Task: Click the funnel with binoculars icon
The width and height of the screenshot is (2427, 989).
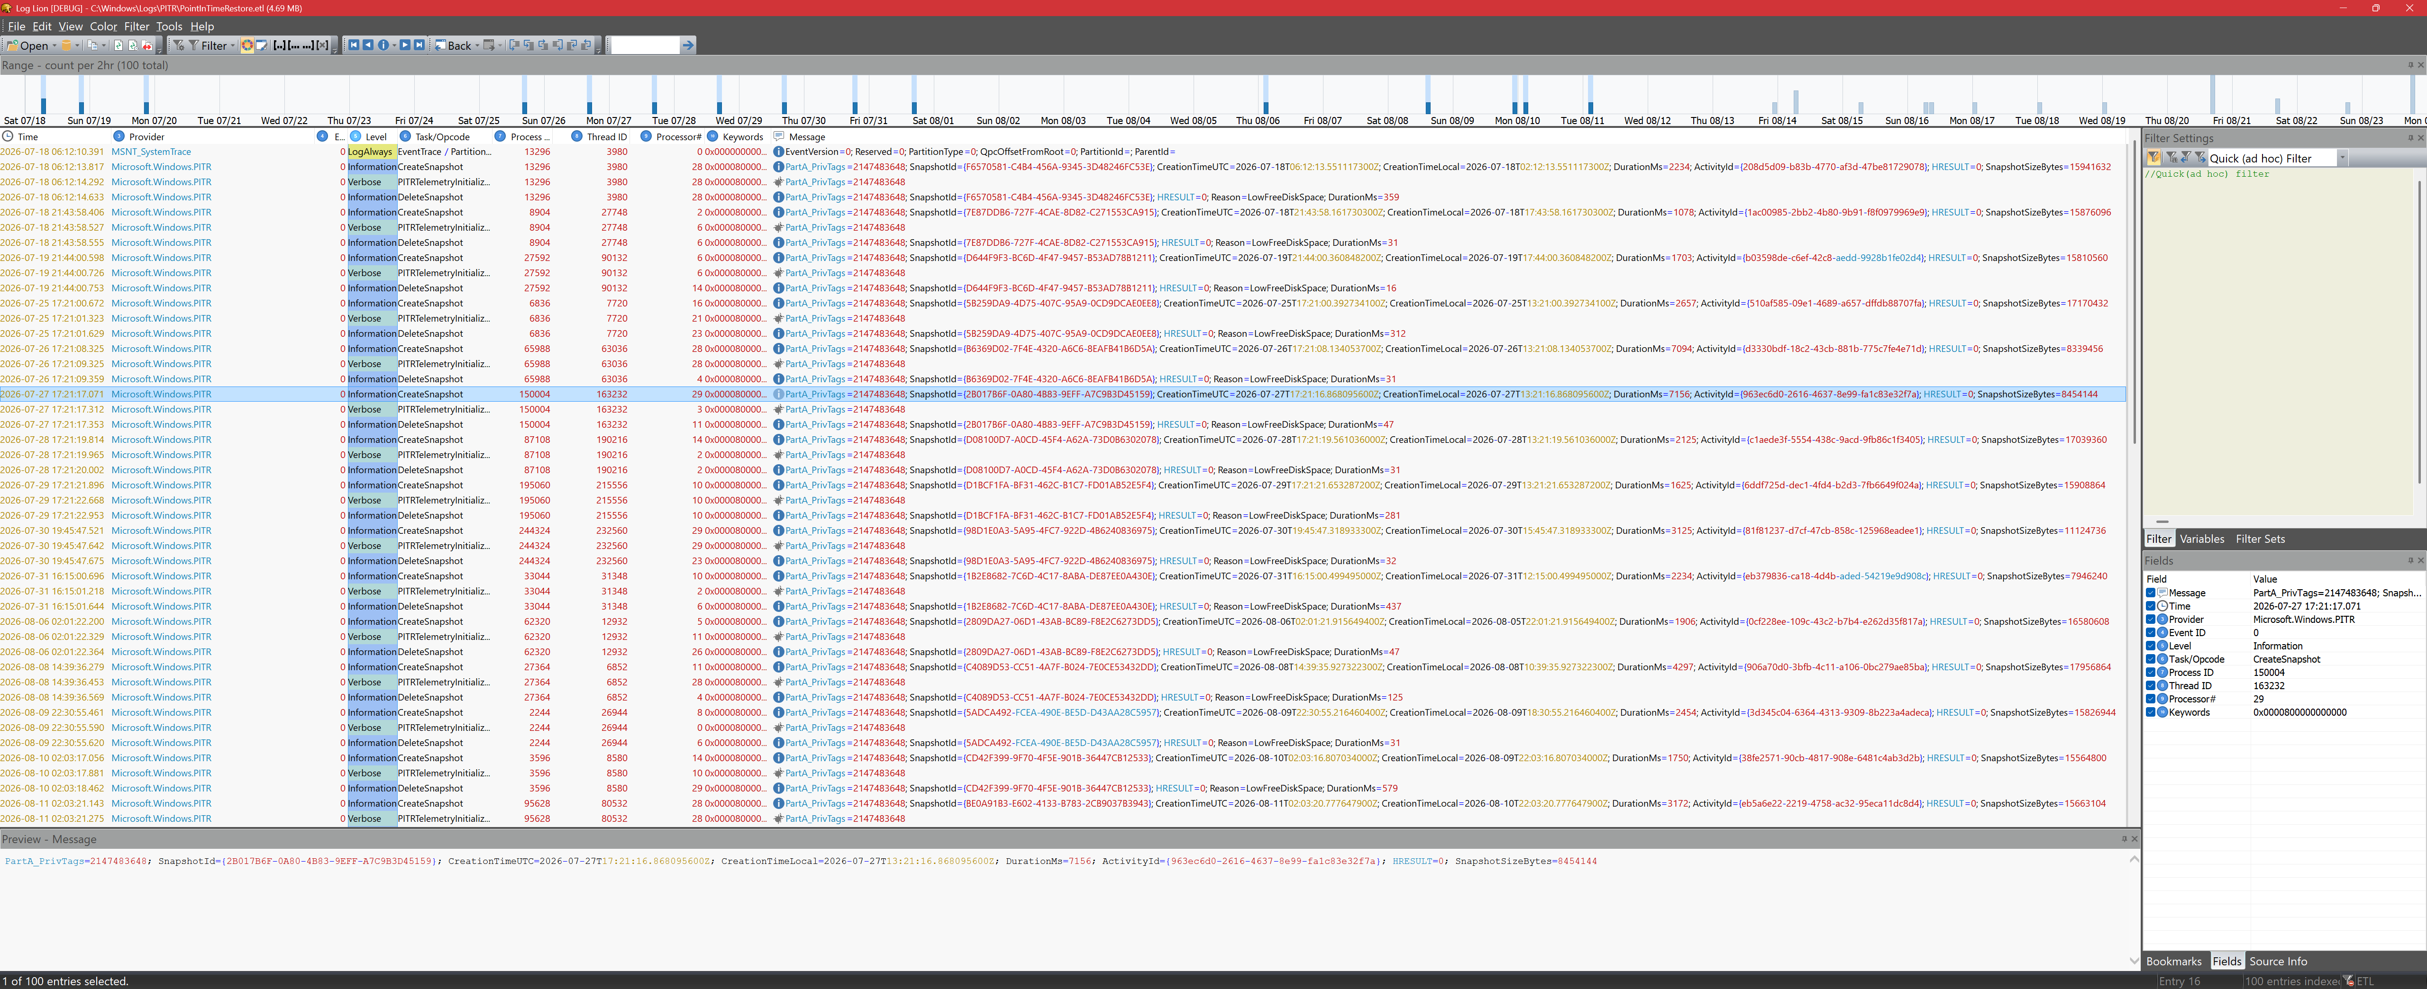Action: [2172, 158]
